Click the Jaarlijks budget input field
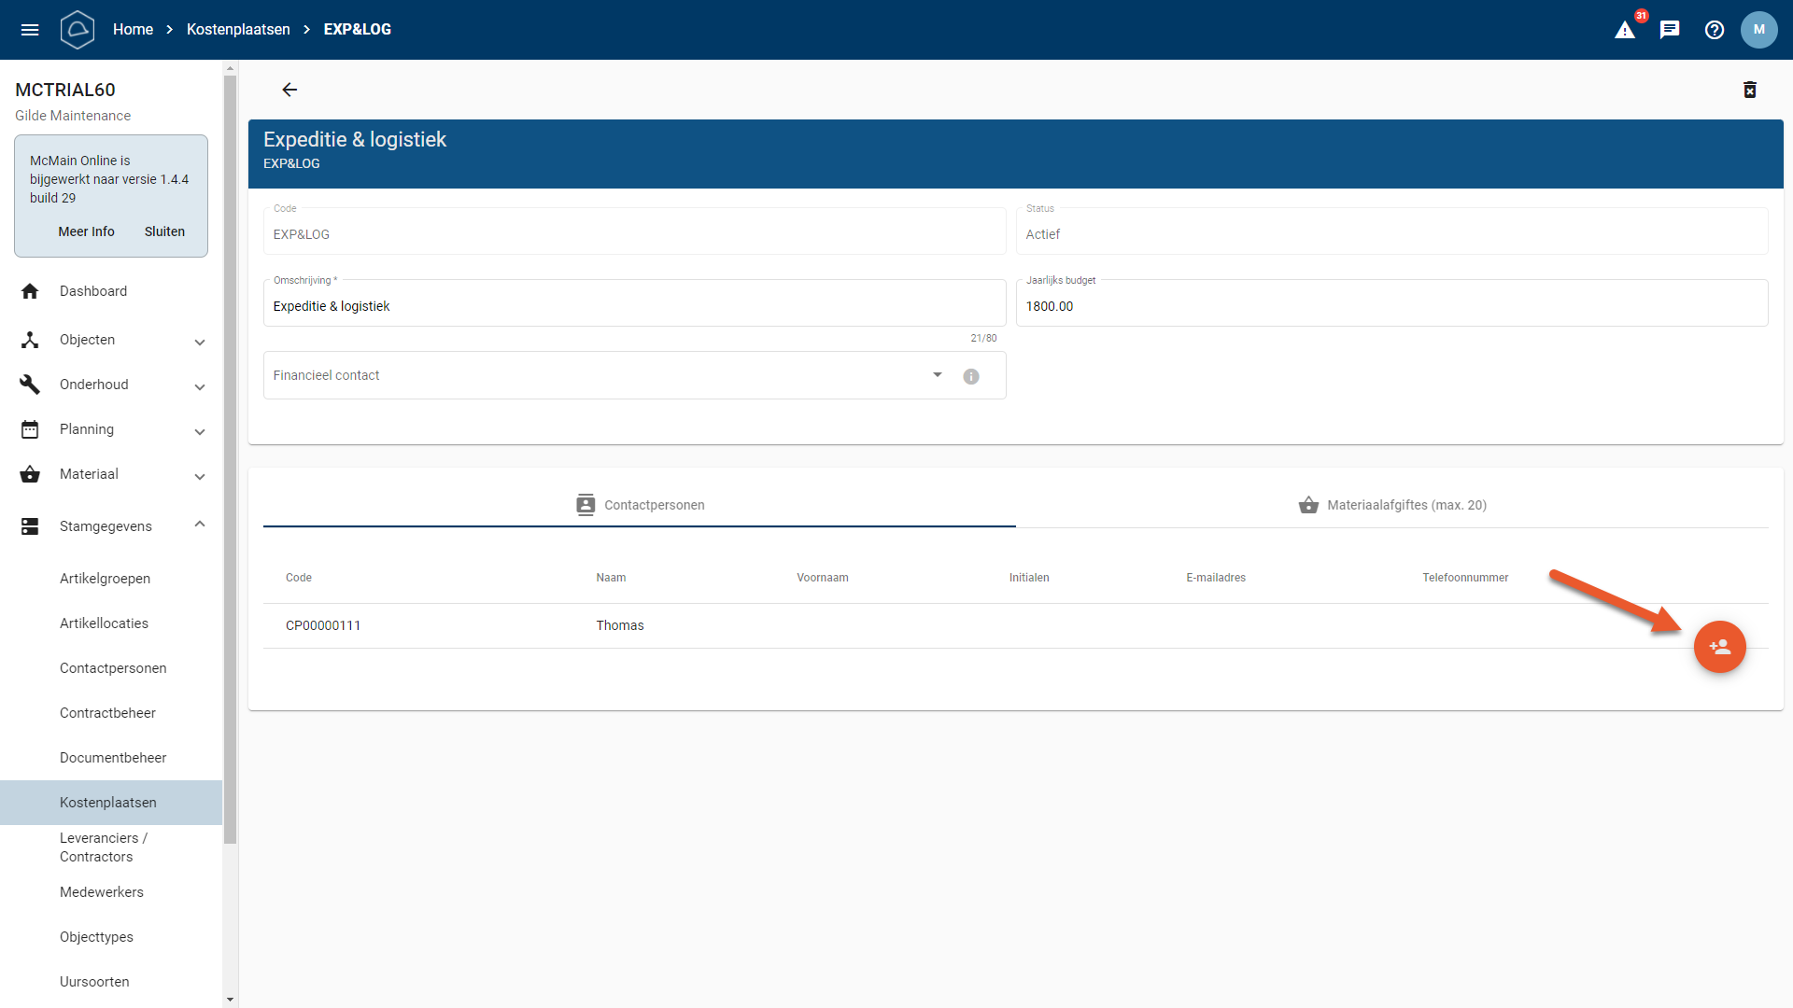The image size is (1793, 1008). [x=1391, y=306]
